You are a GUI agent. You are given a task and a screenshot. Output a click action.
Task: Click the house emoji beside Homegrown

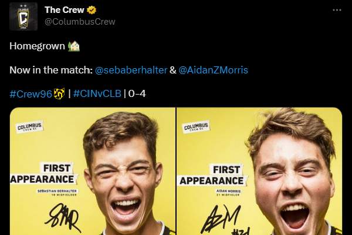coord(74,45)
